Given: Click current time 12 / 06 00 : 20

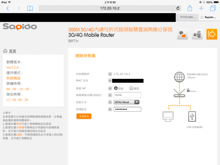Looking at the screenshot, I should click(x=17, y=100).
